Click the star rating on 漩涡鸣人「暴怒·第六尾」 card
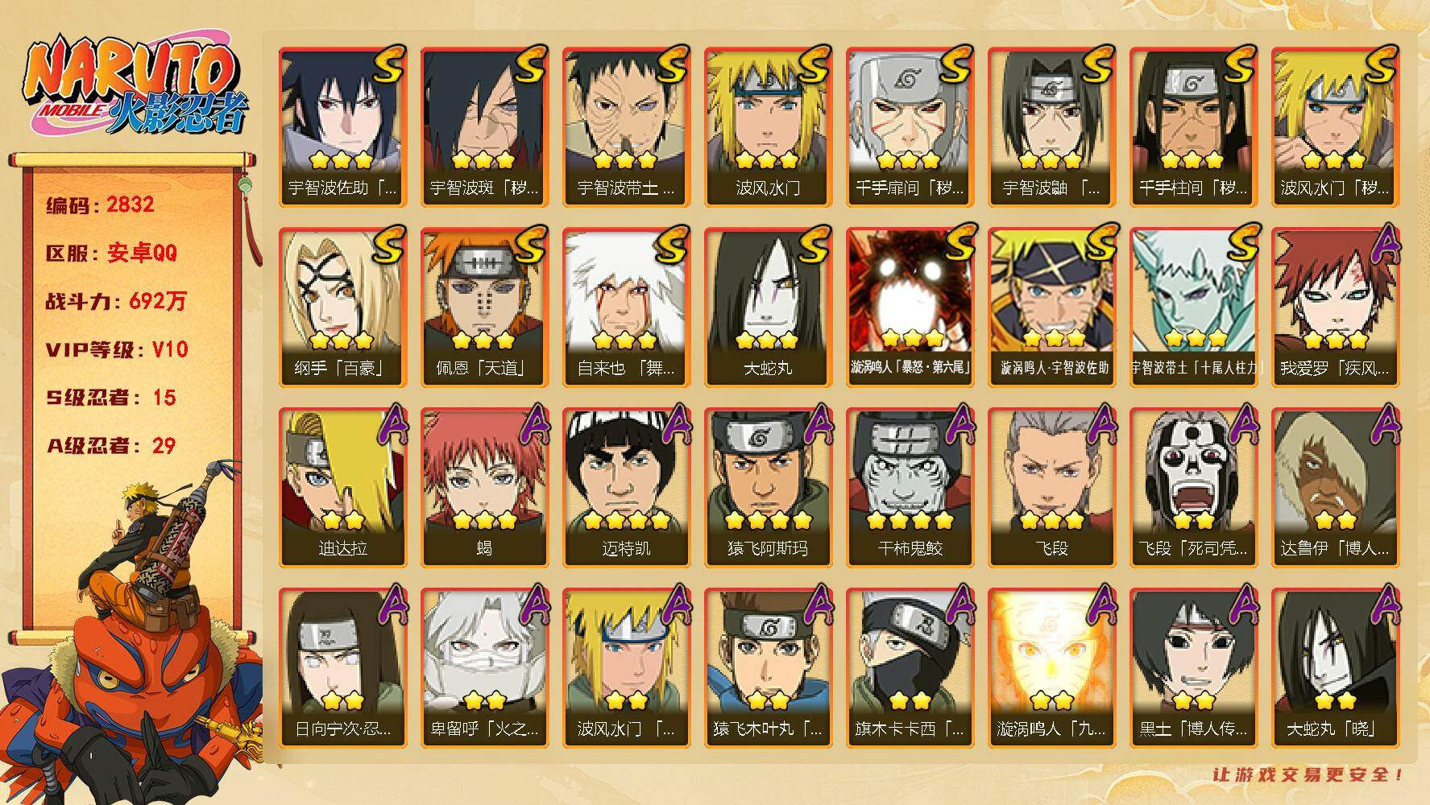The height and width of the screenshot is (805, 1430). 910,339
